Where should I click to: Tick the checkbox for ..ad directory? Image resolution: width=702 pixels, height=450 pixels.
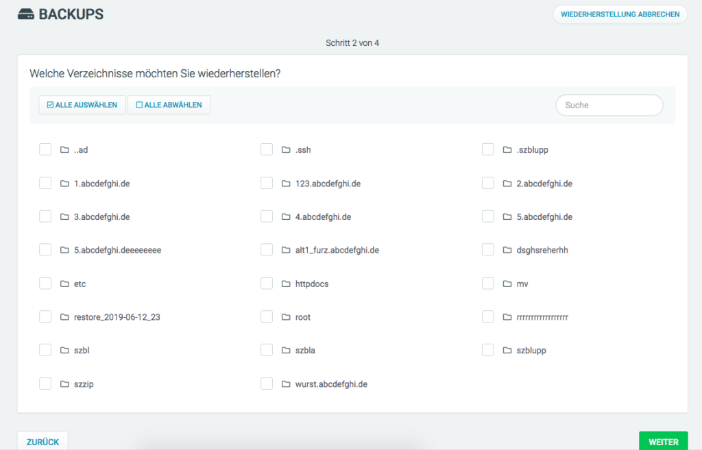pyautogui.click(x=45, y=149)
